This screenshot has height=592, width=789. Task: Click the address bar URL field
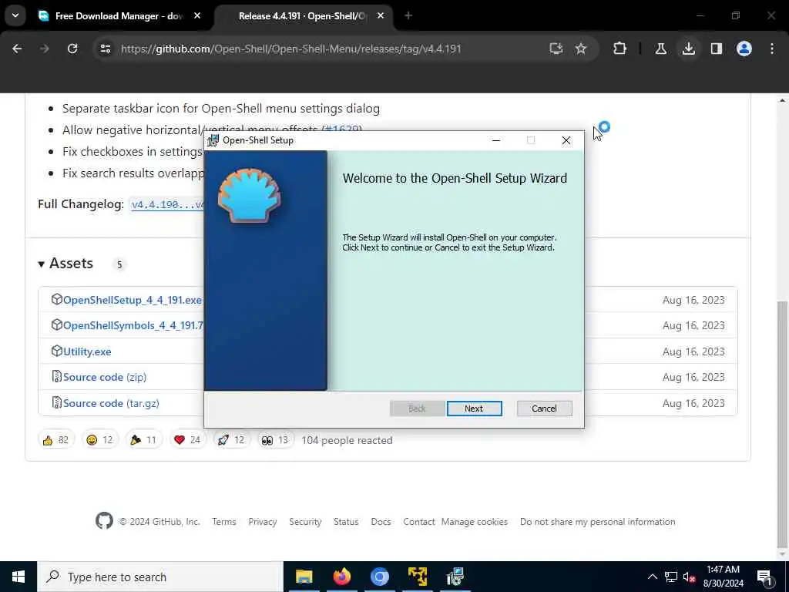[290, 49]
